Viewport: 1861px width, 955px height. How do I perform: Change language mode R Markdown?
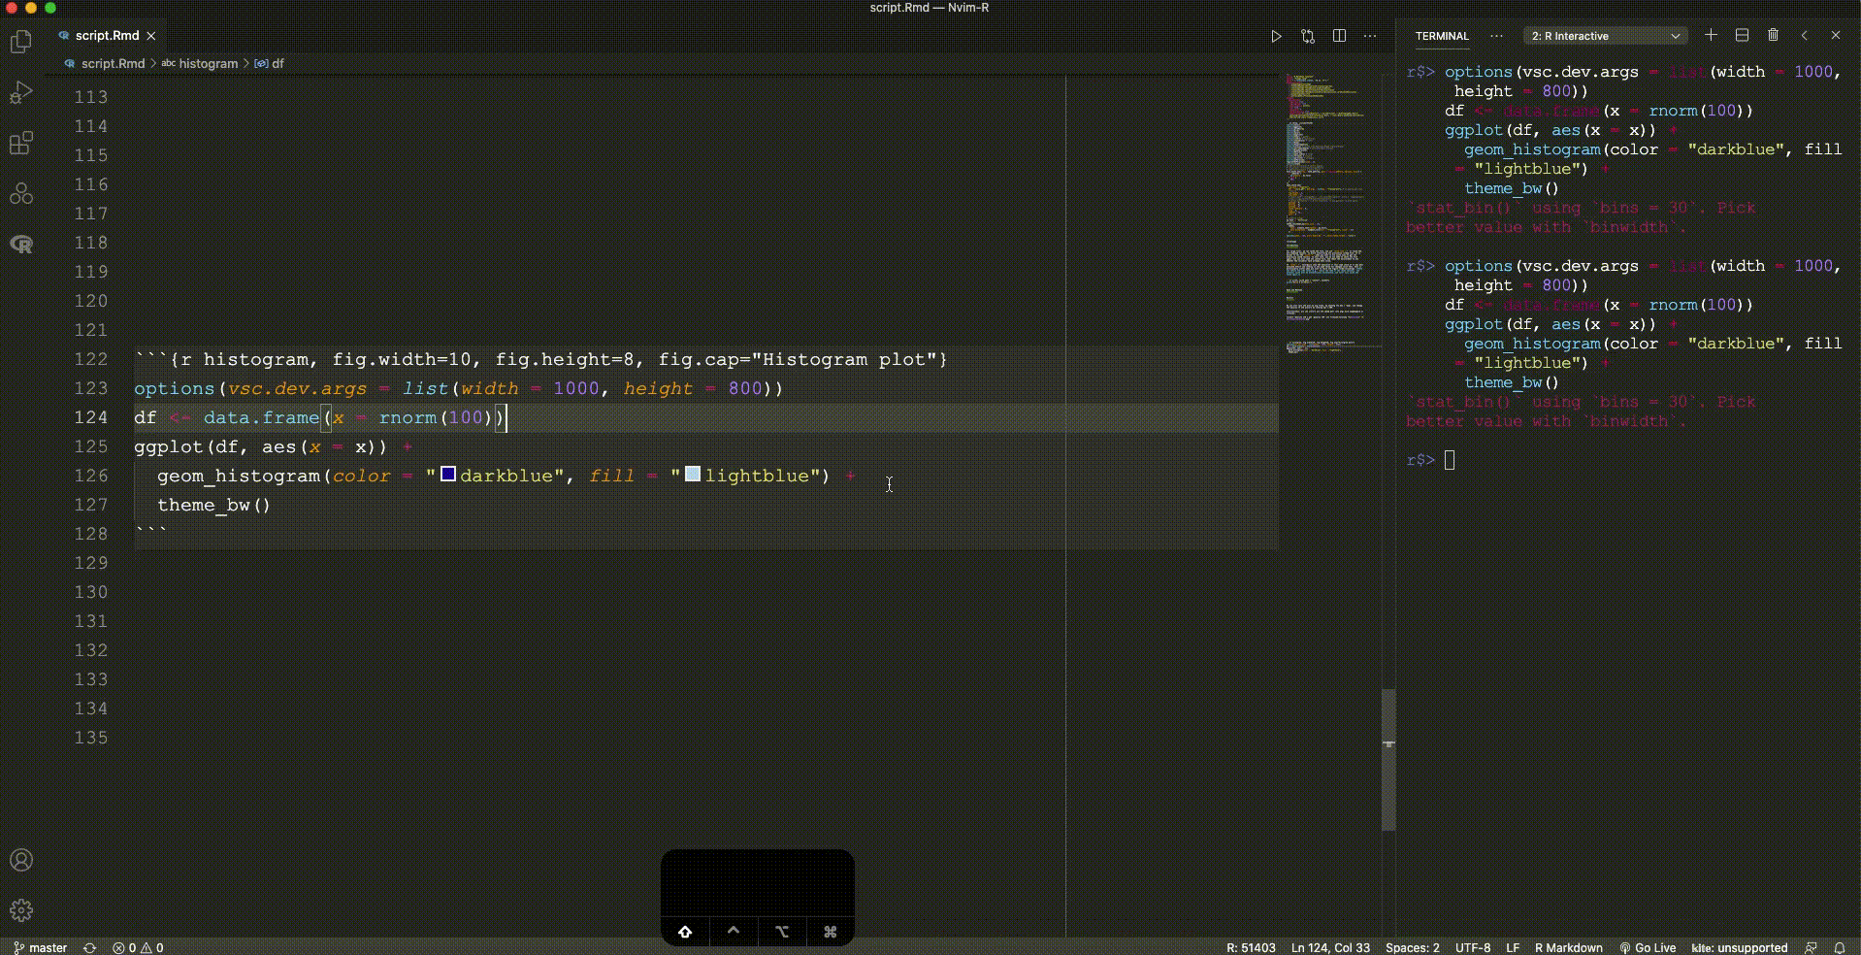pyautogui.click(x=1569, y=947)
